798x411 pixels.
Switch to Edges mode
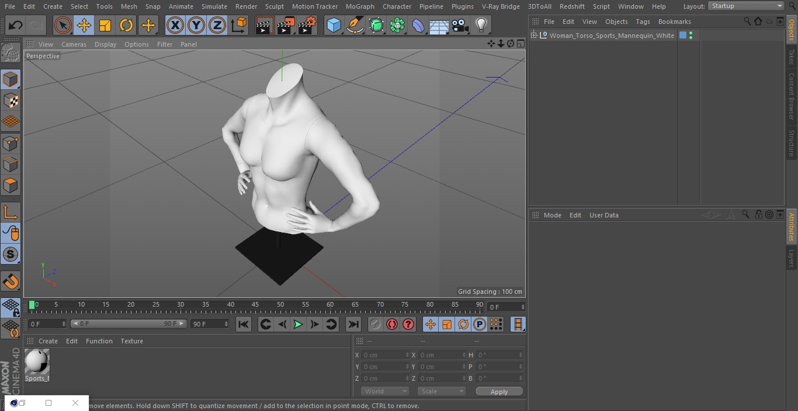coord(11,164)
